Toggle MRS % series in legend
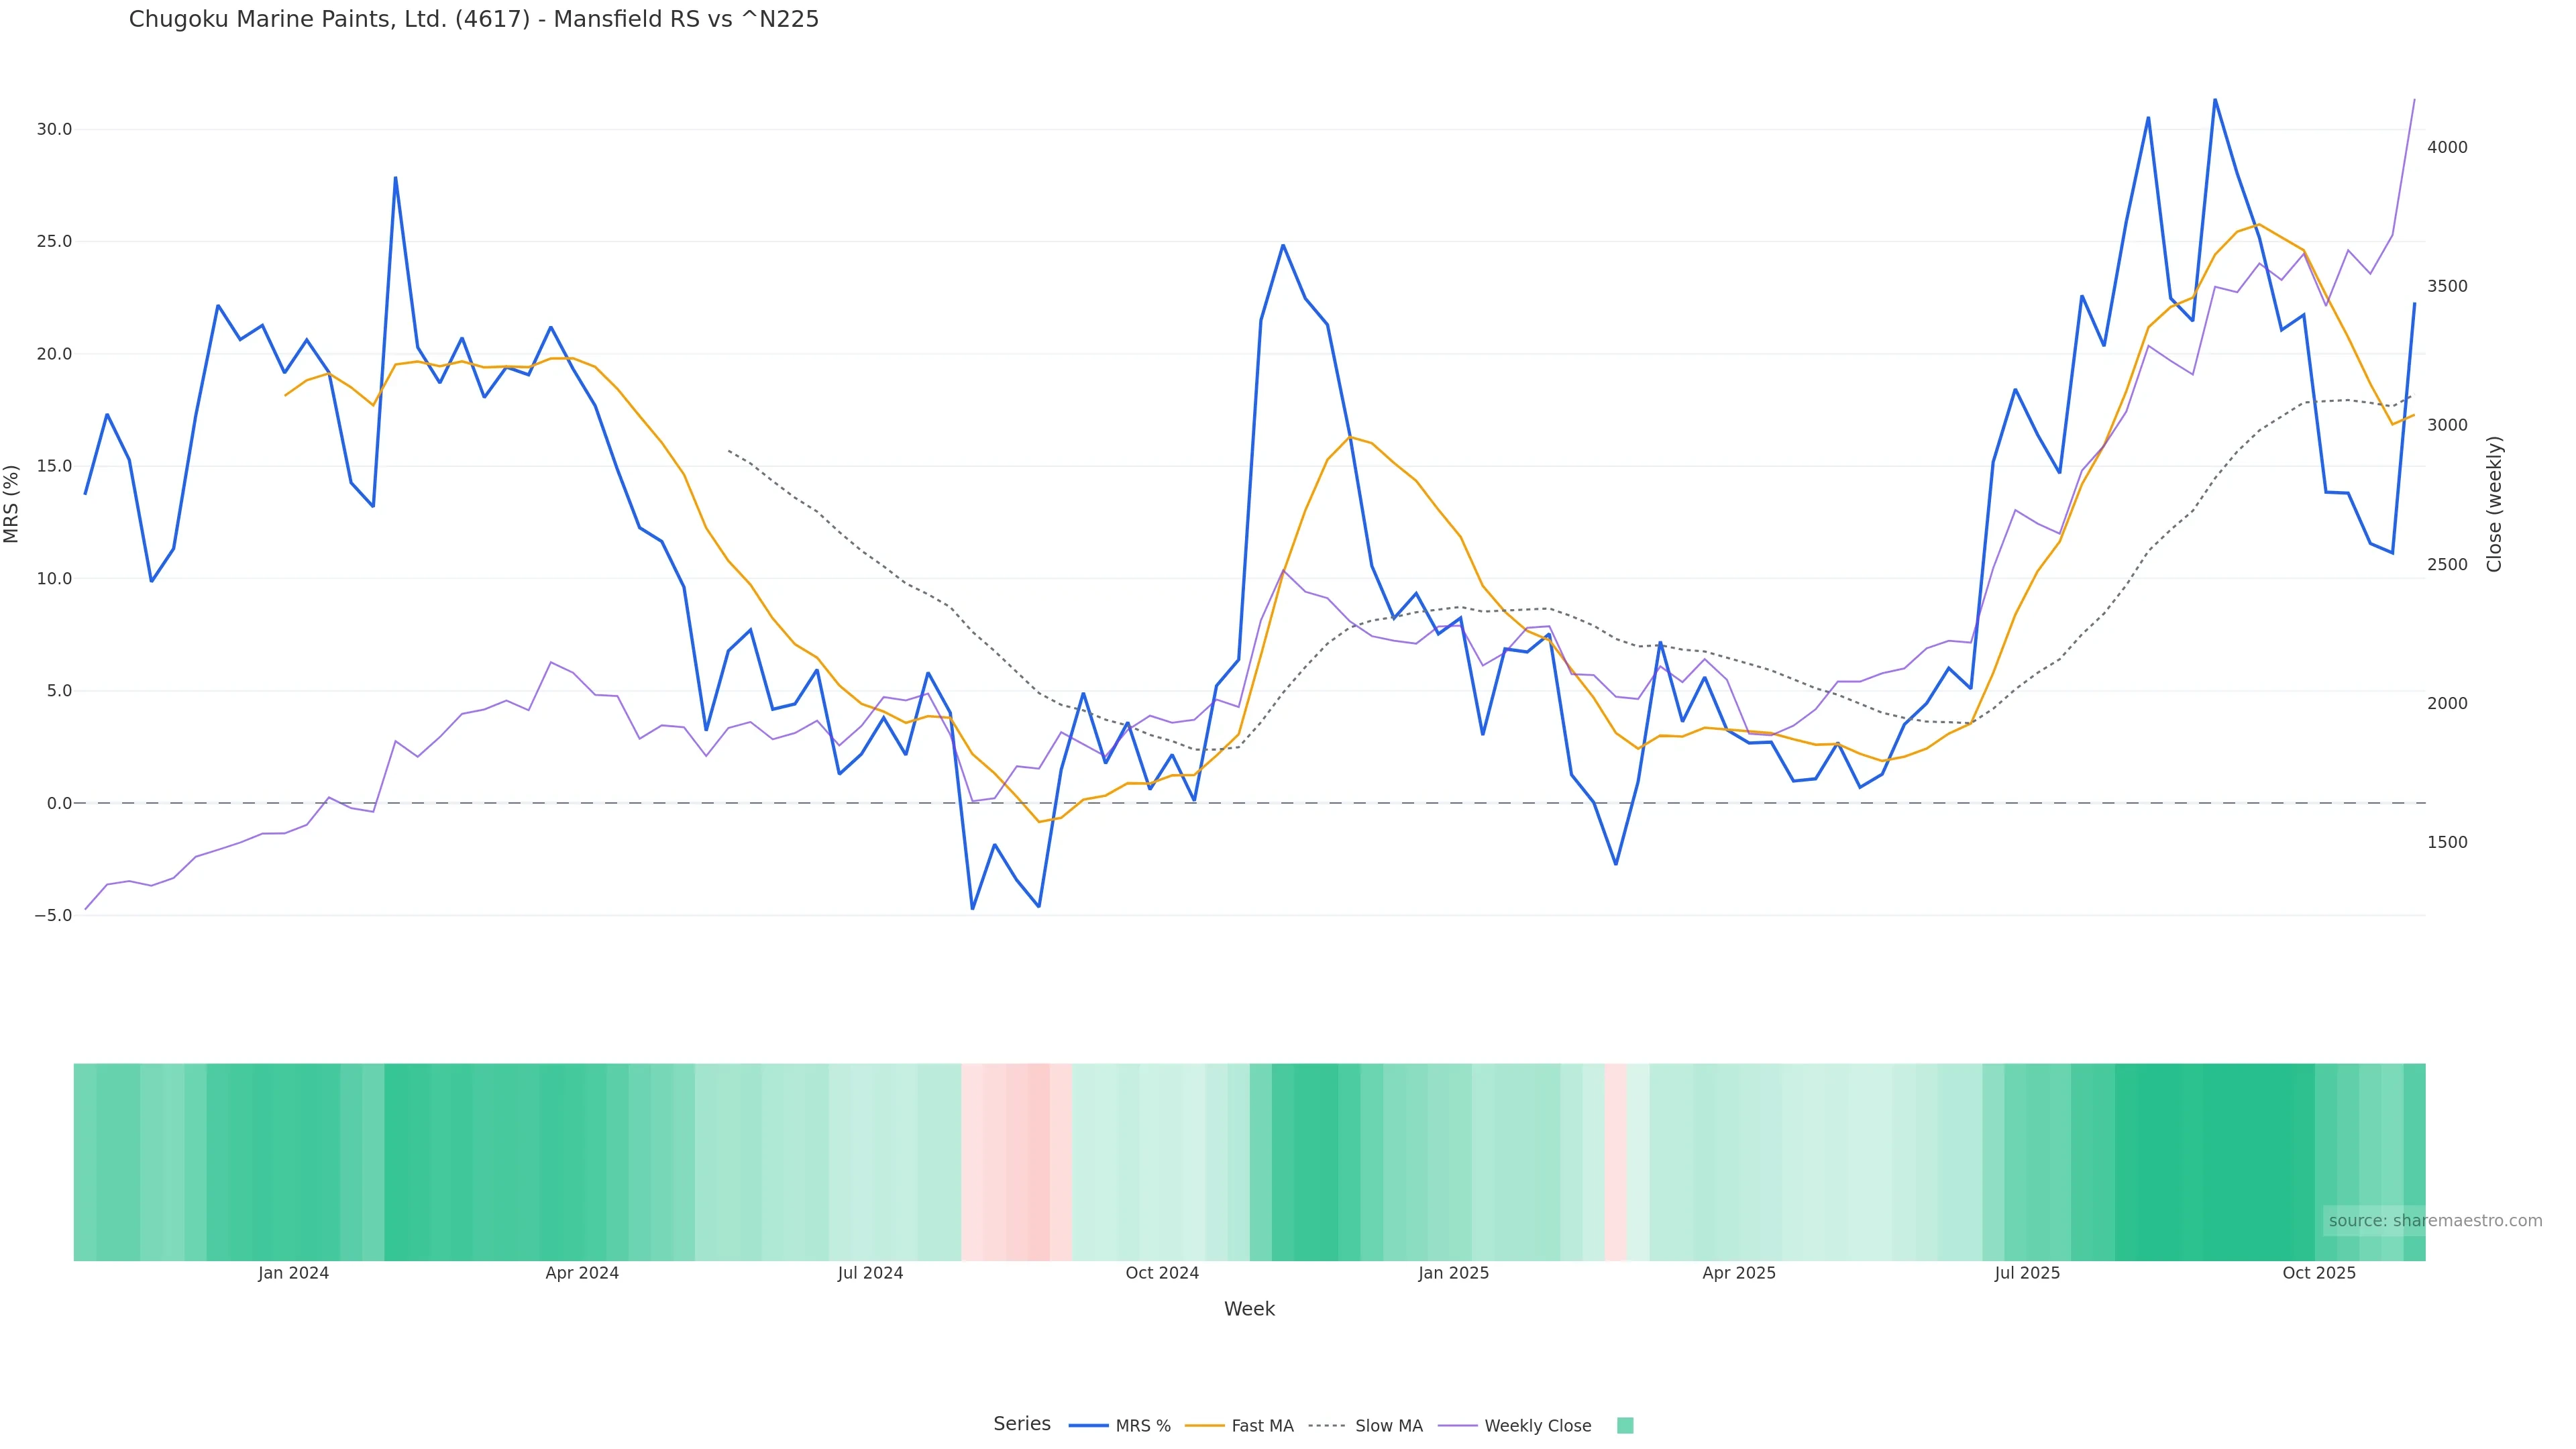The height and width of the screenshot is (1449, 2576). 1142,1426
